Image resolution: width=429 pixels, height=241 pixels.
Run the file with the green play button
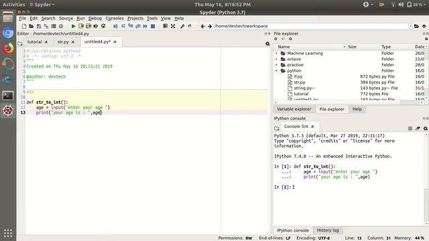[73, 26]
